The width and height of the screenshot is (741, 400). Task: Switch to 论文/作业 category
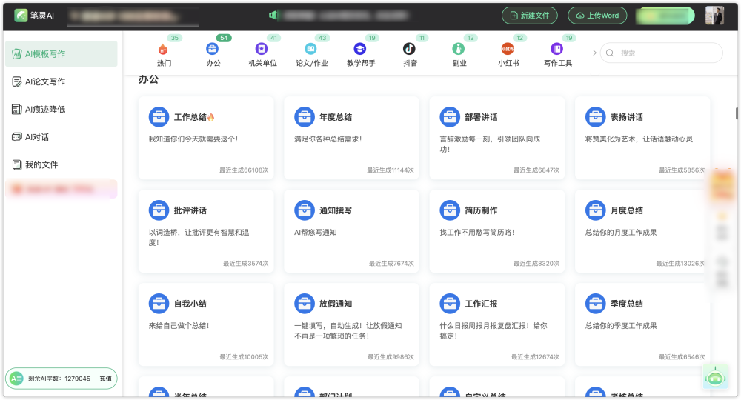point(311,54)
